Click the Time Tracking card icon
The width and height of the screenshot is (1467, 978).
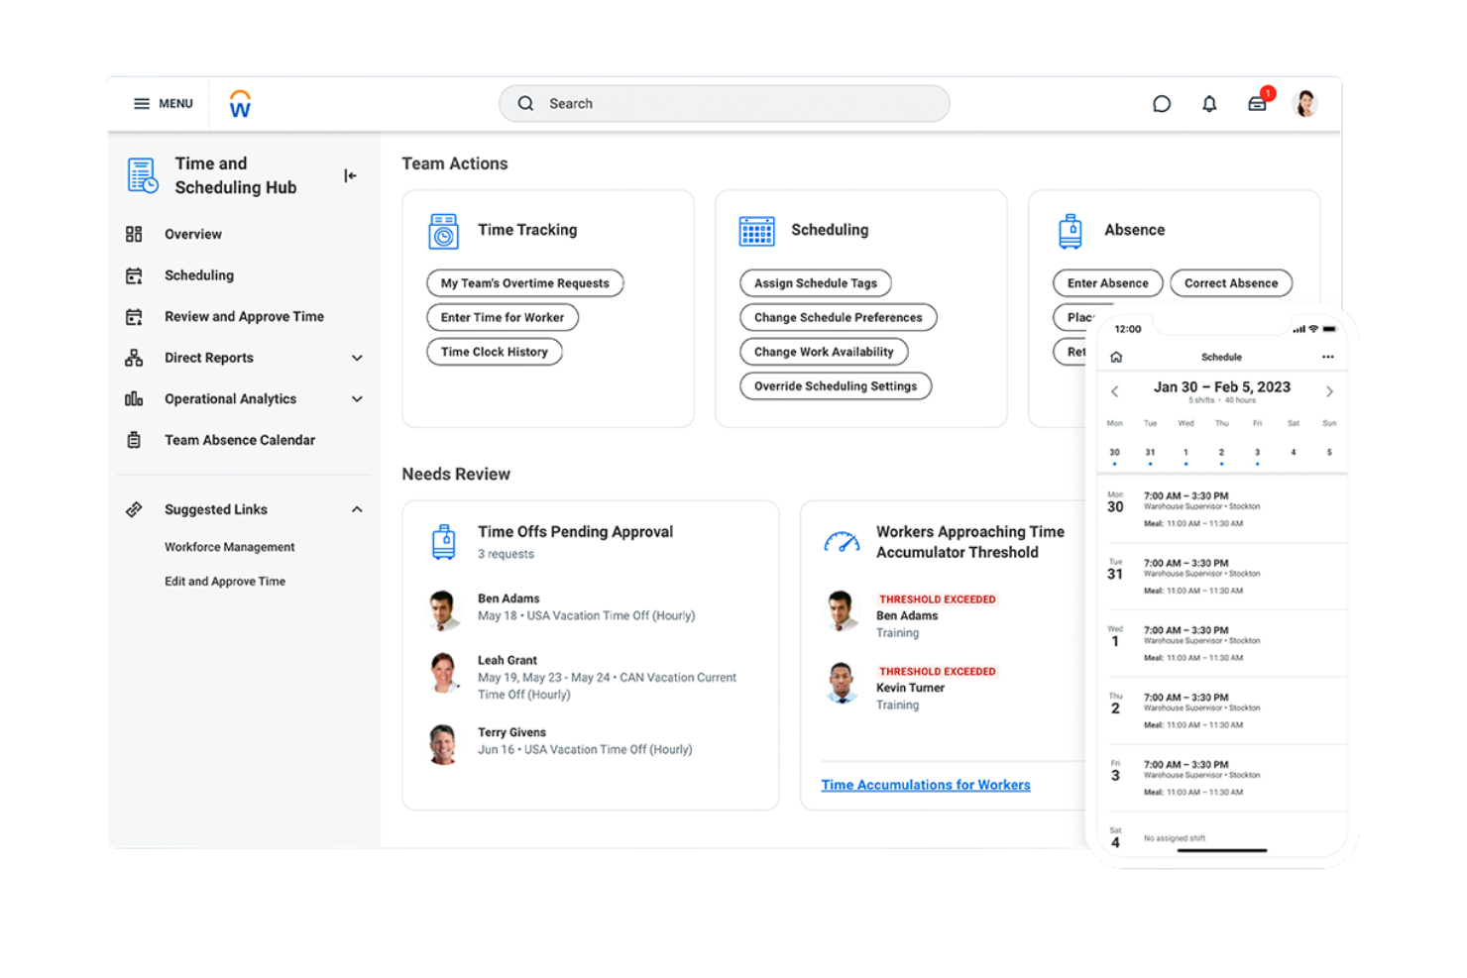tap(443, 230)
